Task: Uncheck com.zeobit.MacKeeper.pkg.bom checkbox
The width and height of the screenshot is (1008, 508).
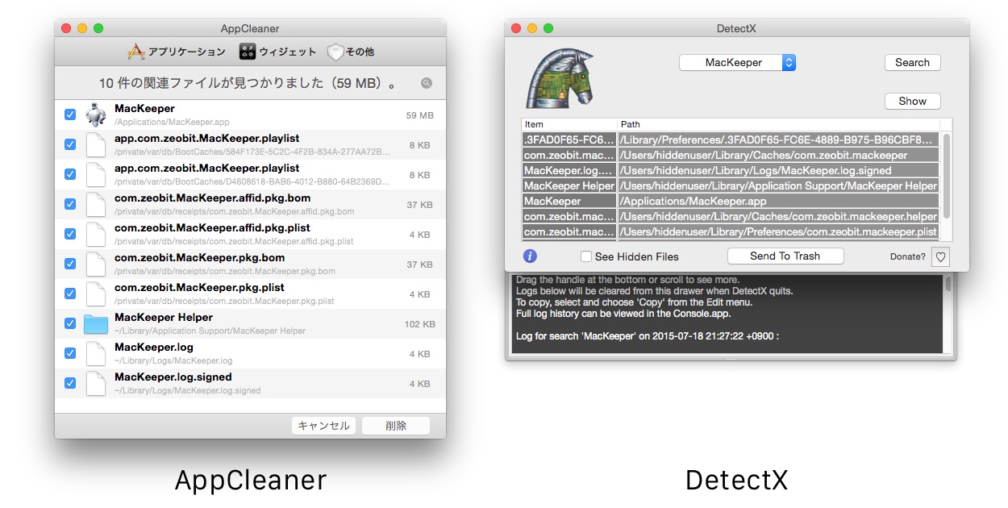Action: [70, 264]
